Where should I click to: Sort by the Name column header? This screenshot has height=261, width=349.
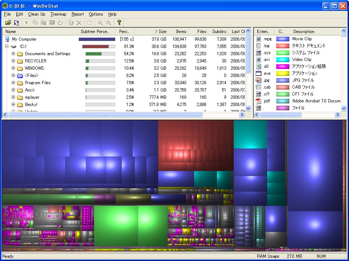click(40, 32)
